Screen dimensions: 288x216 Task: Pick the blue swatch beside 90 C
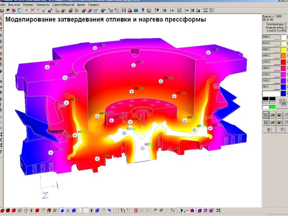point(283,86)
